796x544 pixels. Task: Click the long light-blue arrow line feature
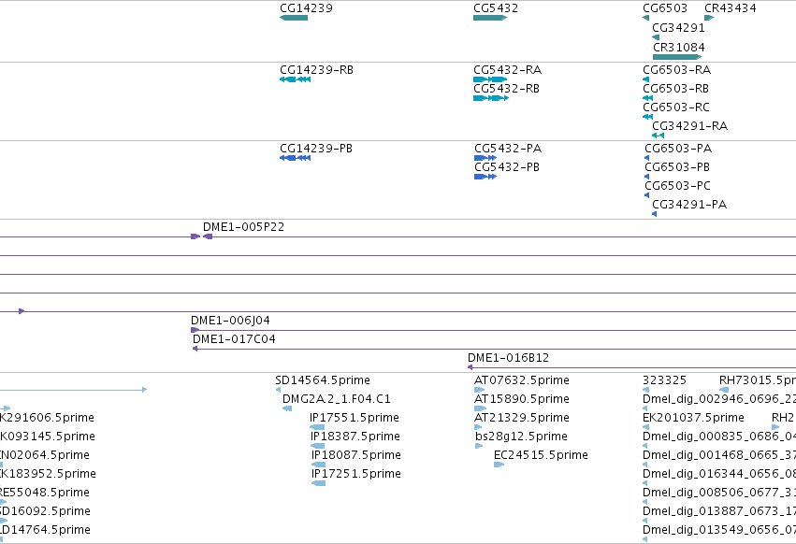[74, 390]
